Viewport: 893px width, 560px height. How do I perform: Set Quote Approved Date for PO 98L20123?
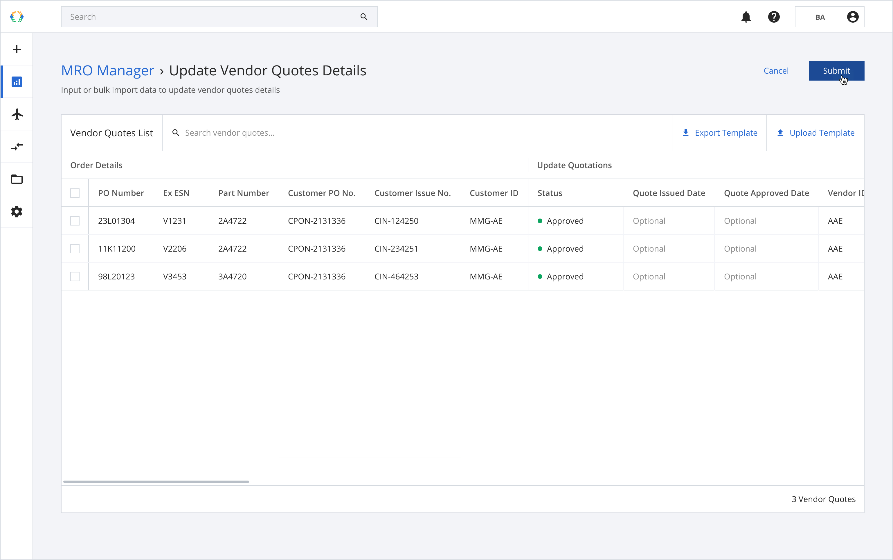pyautogui.click(x=766, y=276)
